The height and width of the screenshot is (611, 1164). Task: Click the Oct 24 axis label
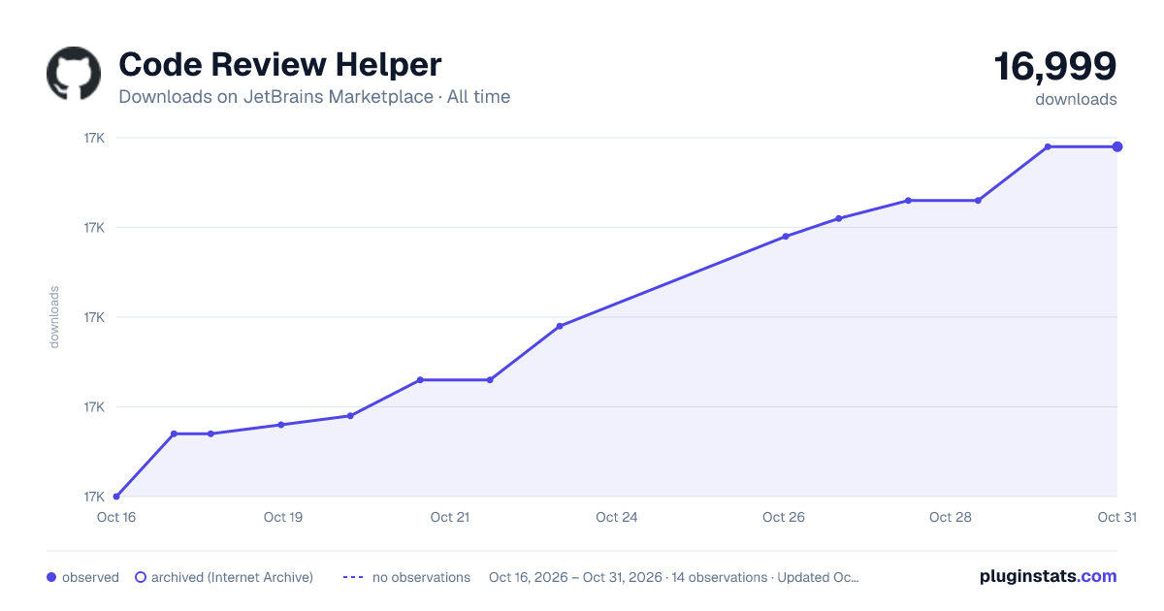pos(617,517)
